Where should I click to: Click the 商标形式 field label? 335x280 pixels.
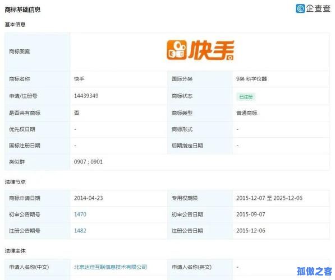point(182,129)
